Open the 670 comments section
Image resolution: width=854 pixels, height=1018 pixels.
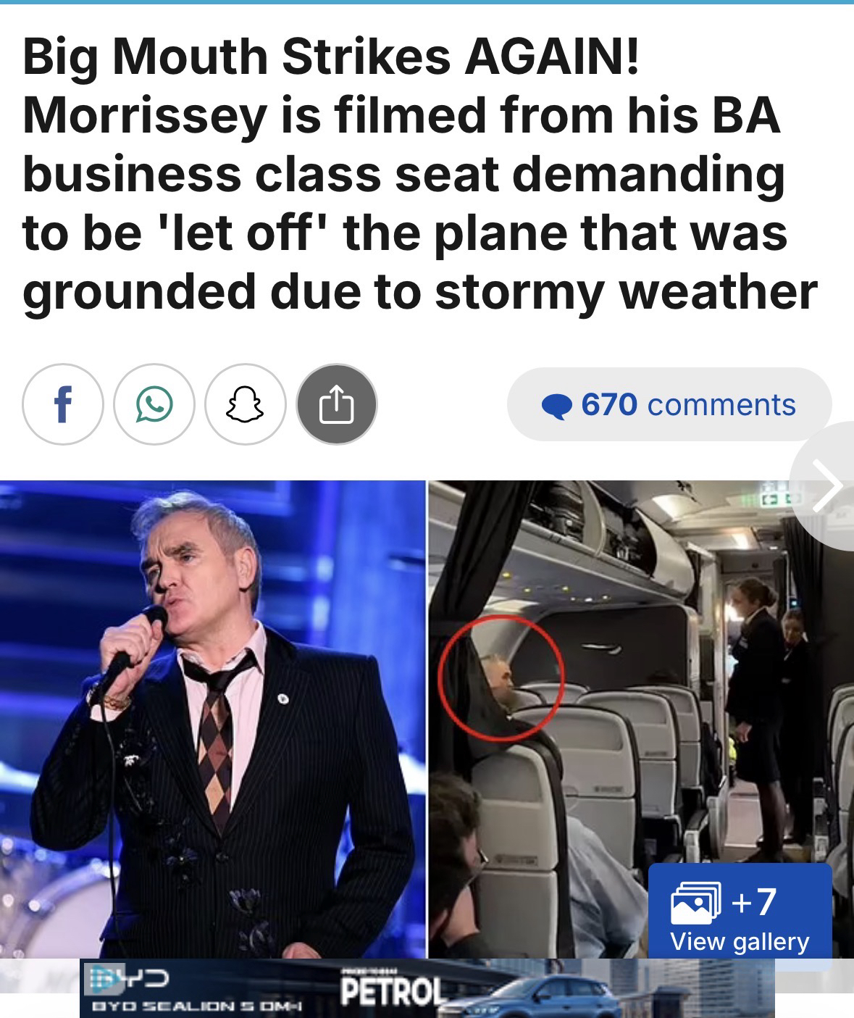point(669,404)
